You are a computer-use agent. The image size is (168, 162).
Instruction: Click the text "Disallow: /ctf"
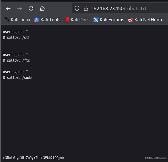pyautogui.click(x=16, y=38)
